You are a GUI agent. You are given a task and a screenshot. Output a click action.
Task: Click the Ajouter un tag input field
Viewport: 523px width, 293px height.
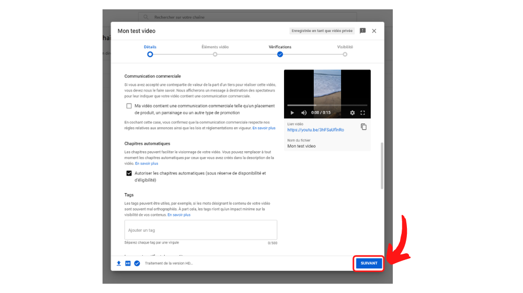201,230
